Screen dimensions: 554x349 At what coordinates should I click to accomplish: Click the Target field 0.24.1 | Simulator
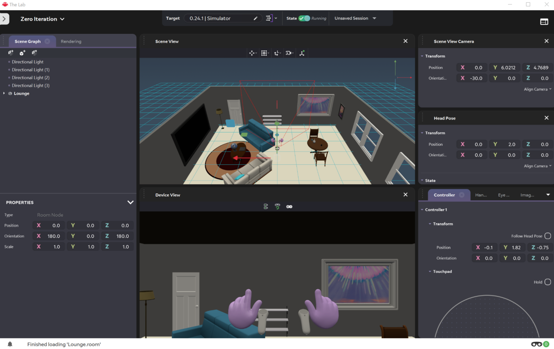[x=223, y=18]
